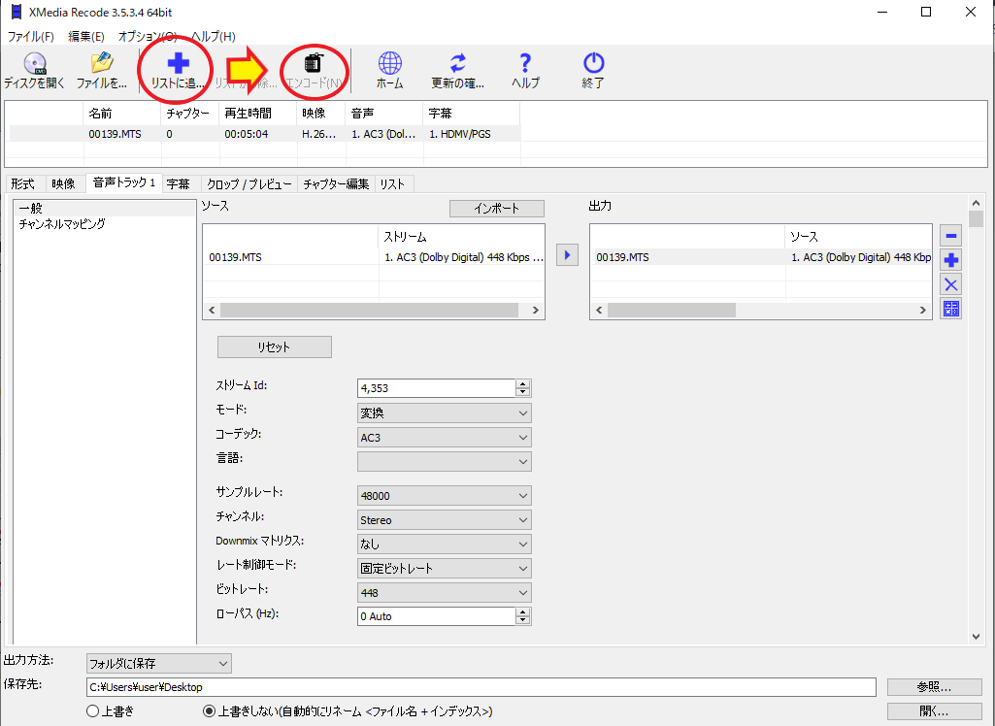
Task: Select 00139.MTS in source stream list
Action: [374, 257]
